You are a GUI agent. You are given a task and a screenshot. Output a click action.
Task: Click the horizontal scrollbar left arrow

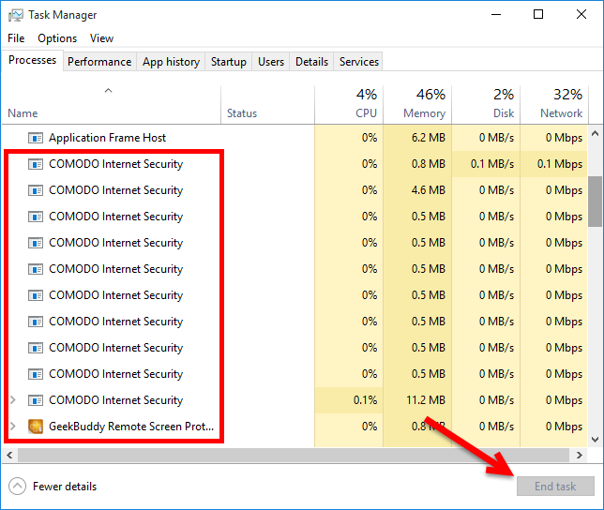click(9, 455)
